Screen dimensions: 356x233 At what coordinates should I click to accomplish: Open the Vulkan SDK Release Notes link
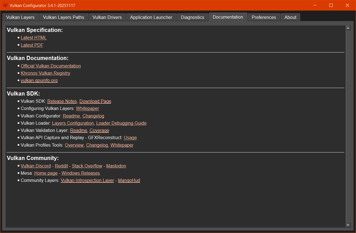click(62, 101)
